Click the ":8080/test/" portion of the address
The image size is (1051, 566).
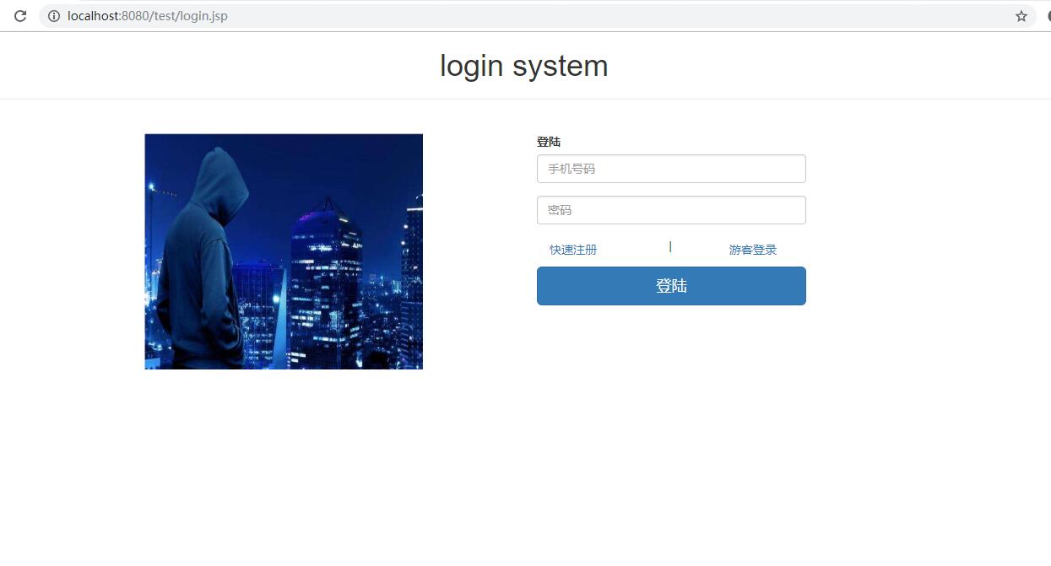[150, 16]
